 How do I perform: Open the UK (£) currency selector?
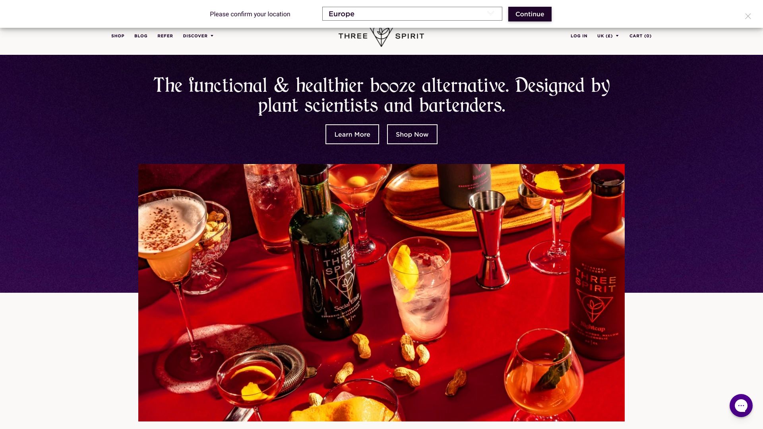tap(608, 36)
